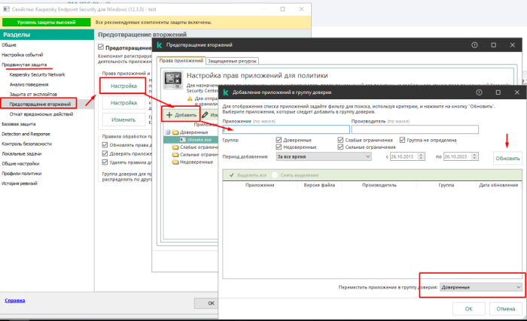The height and width of the screenshot is (321, 527).
Task: Confirm with OK in Добавление приложений dialog
Action: point(468,308)
